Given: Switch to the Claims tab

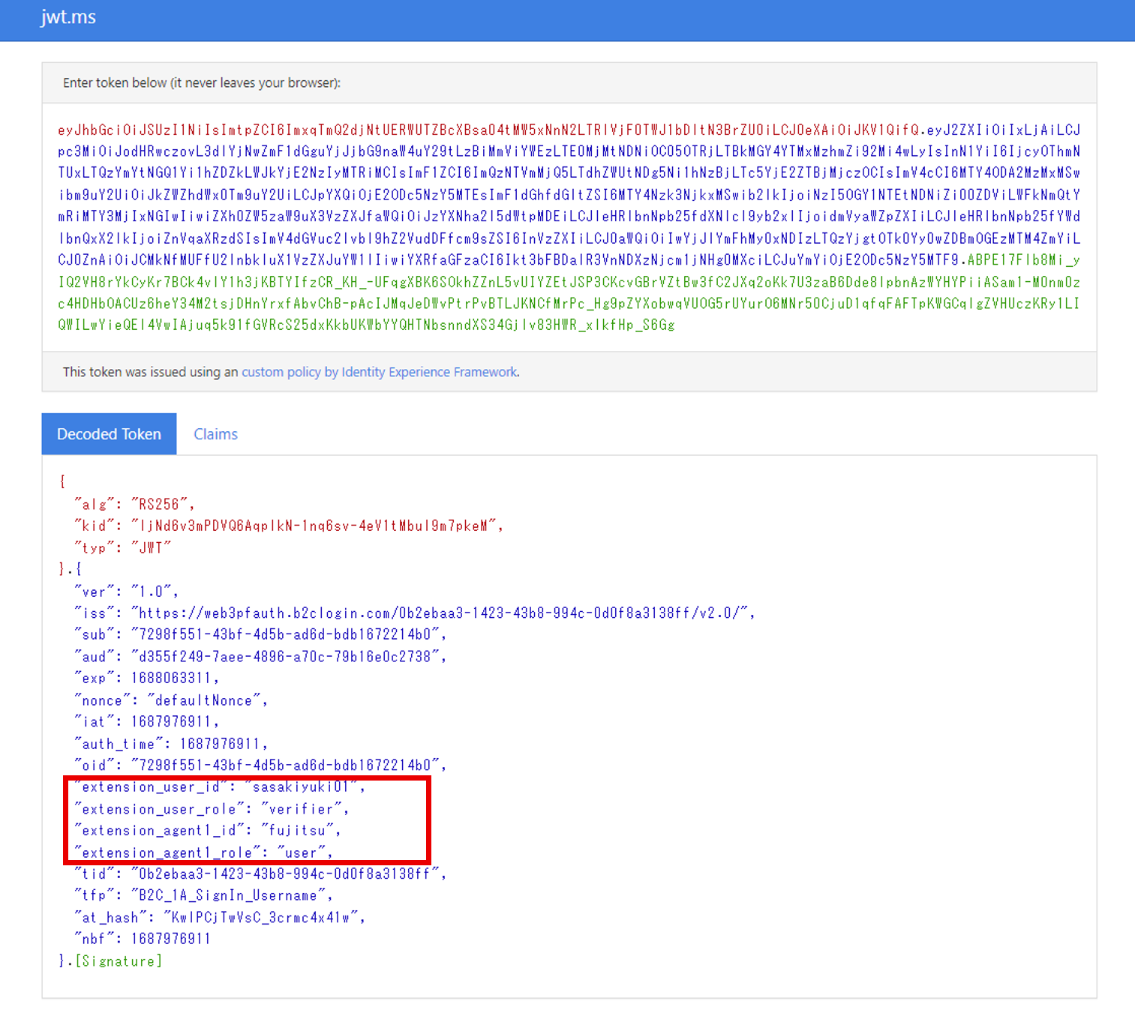Looking at the screenshot, I should click(215, 434).
